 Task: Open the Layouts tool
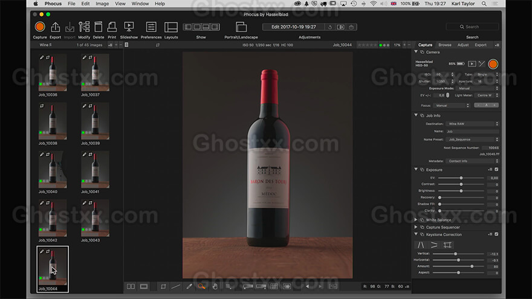pyautogui.click(x=171, y=27)
